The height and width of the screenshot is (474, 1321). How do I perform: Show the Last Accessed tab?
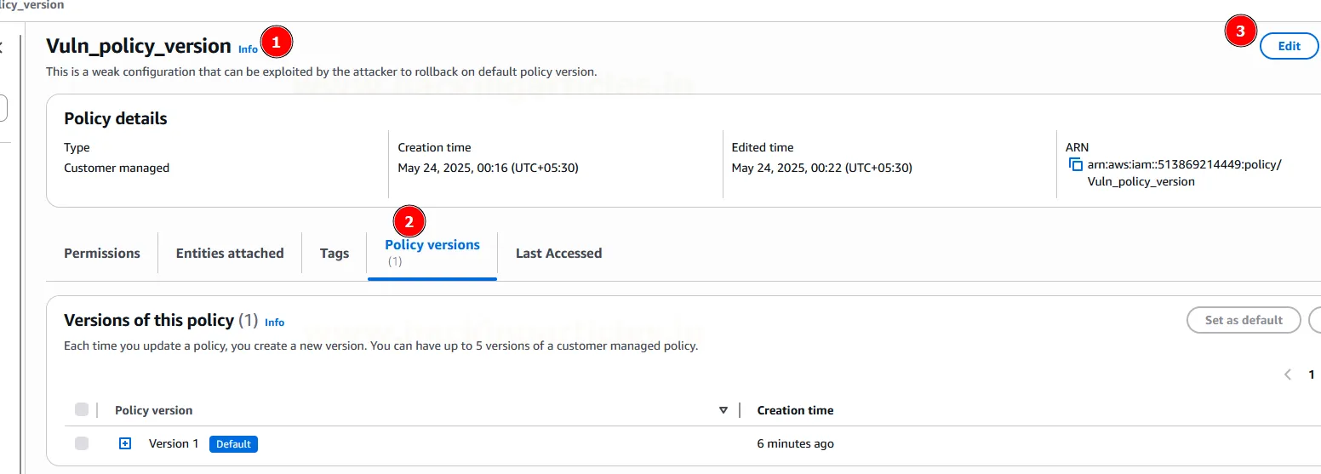[558, 253]
